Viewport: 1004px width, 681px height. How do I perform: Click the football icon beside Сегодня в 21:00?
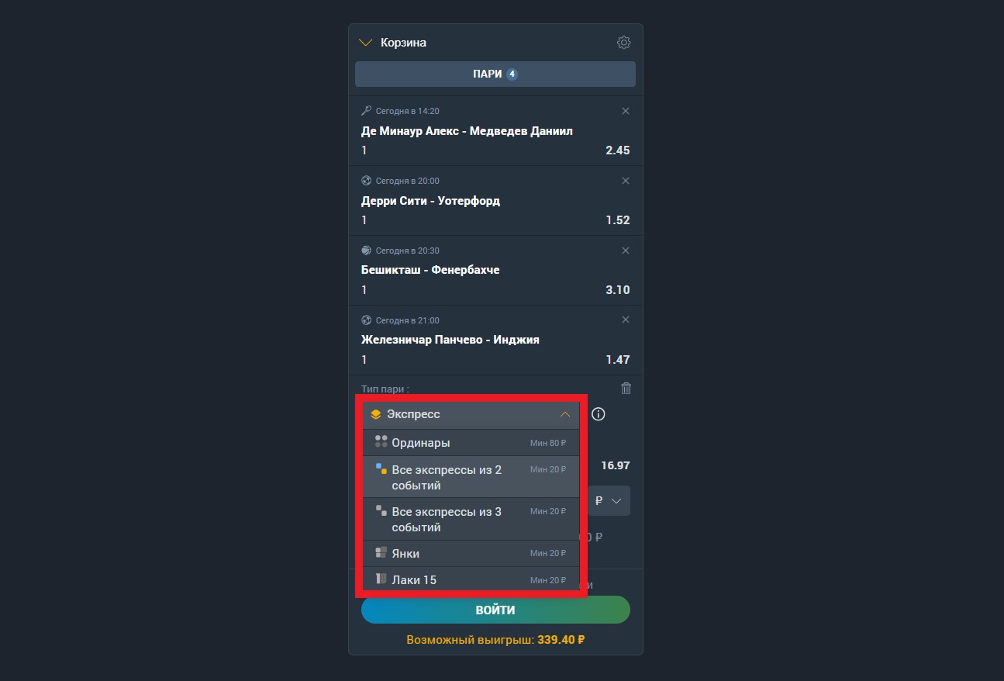(x=367, y=320)
